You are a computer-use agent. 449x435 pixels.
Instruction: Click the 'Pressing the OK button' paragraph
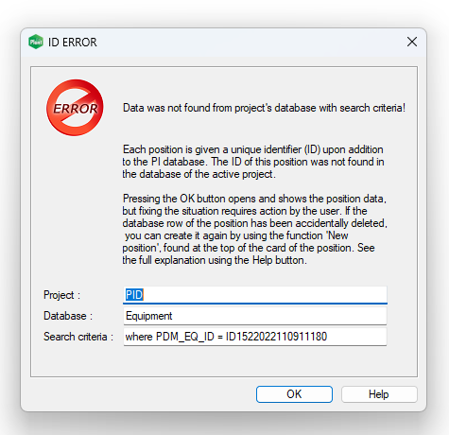point(254,229)
